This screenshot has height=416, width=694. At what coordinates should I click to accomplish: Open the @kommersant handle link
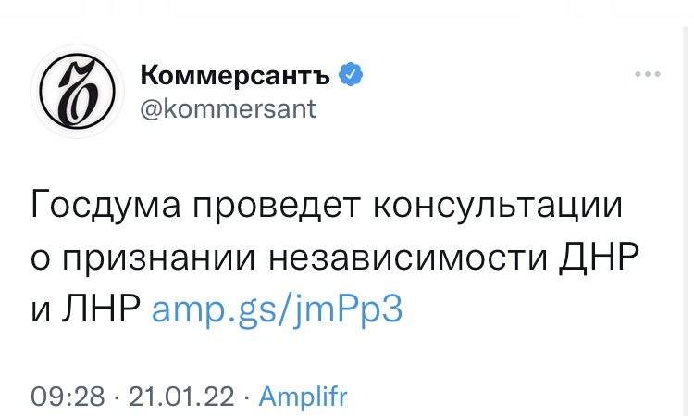coord(228,109)
